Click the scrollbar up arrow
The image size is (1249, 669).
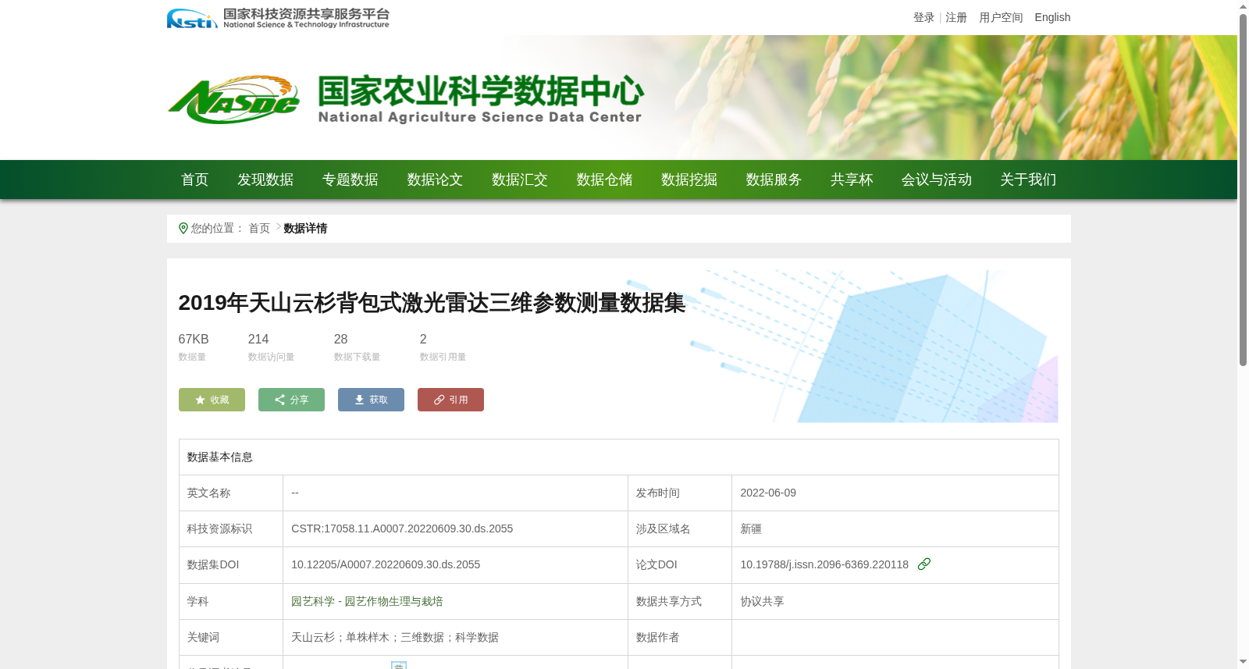coord(1243,6)
